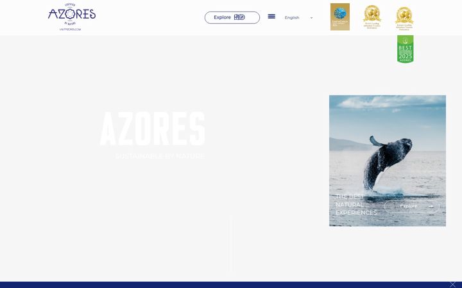The height and width of the screenshot is (288, 462).
Task: Click the Sustainable by Nature subtitle
Action: [x=160, y=156]
